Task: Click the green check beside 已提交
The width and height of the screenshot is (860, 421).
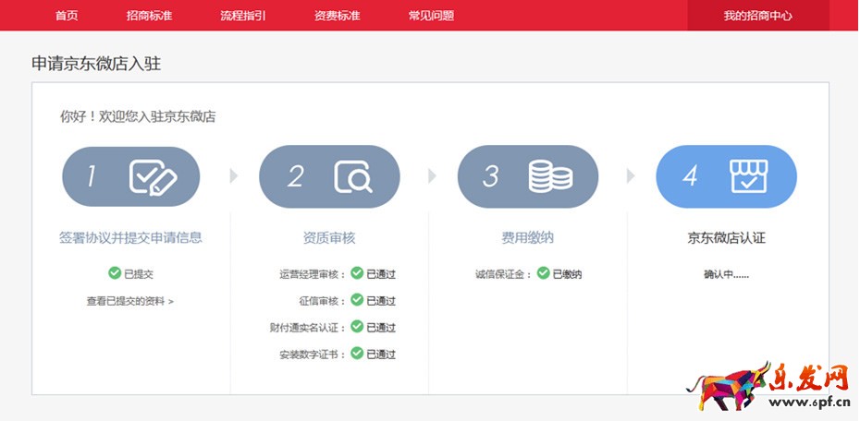Action: 115,272
